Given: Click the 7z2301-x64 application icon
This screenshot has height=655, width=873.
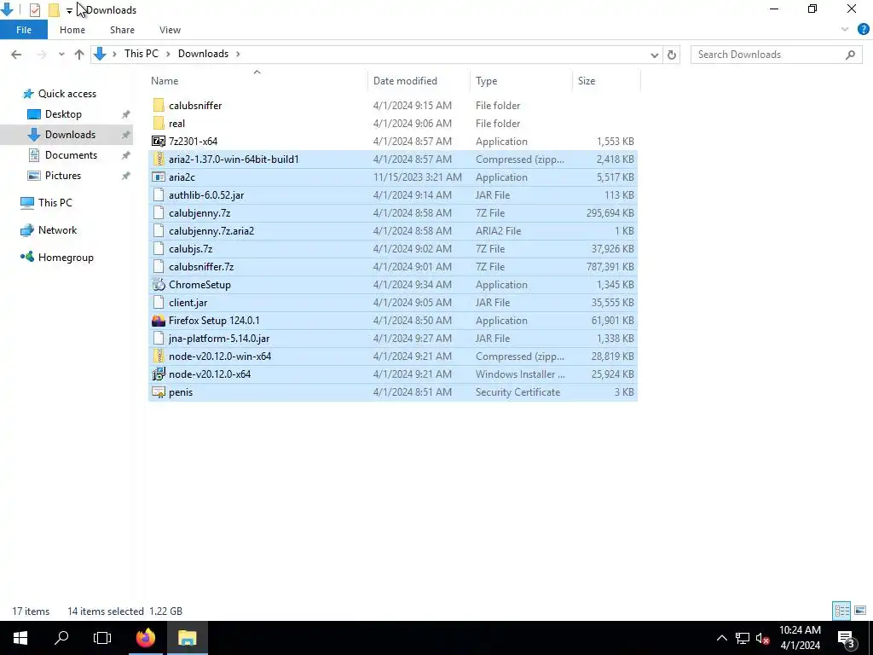Looking at the screenshot, I should pyautogui.click(x=159, y=141).
